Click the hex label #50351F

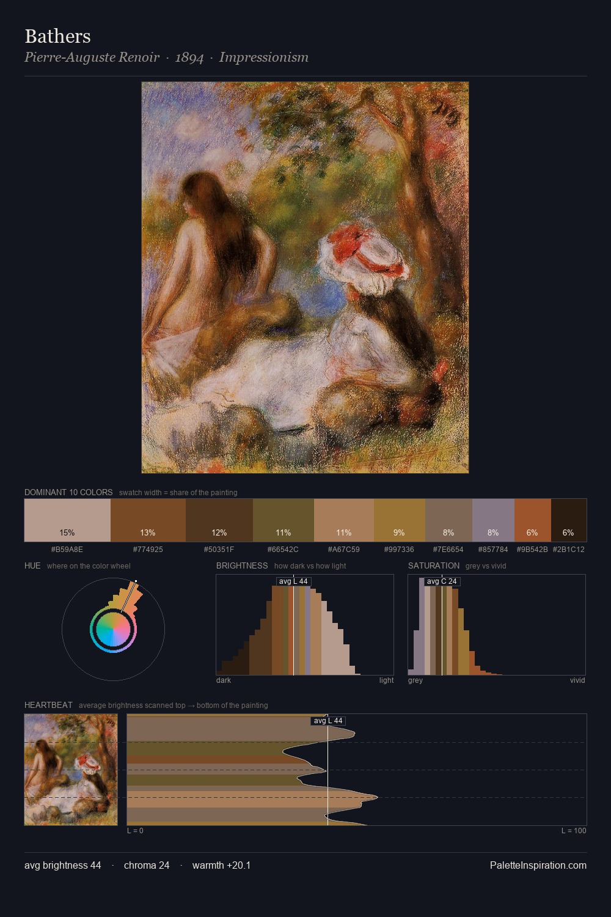click(x=219, y=550)
